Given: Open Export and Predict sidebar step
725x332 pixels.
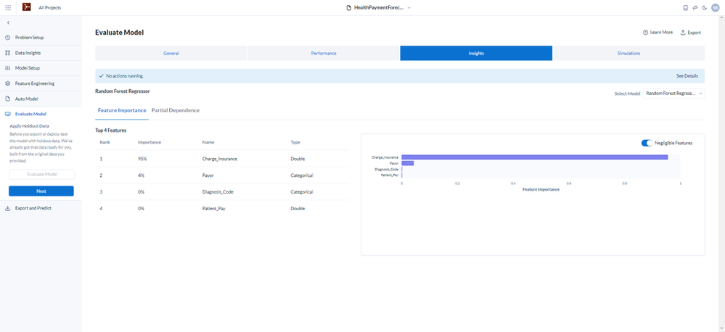Looking at the screenshot, I should coord(33,208).
